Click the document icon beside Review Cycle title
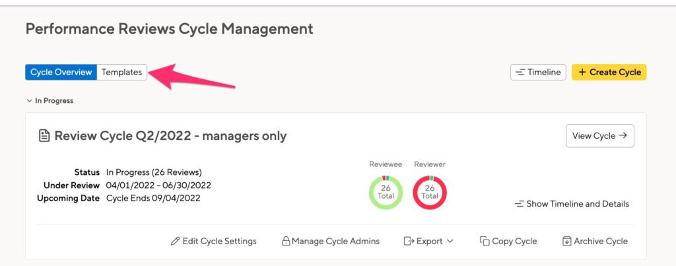This screenshot has width=676, height=266. click(x=44, y=136)
